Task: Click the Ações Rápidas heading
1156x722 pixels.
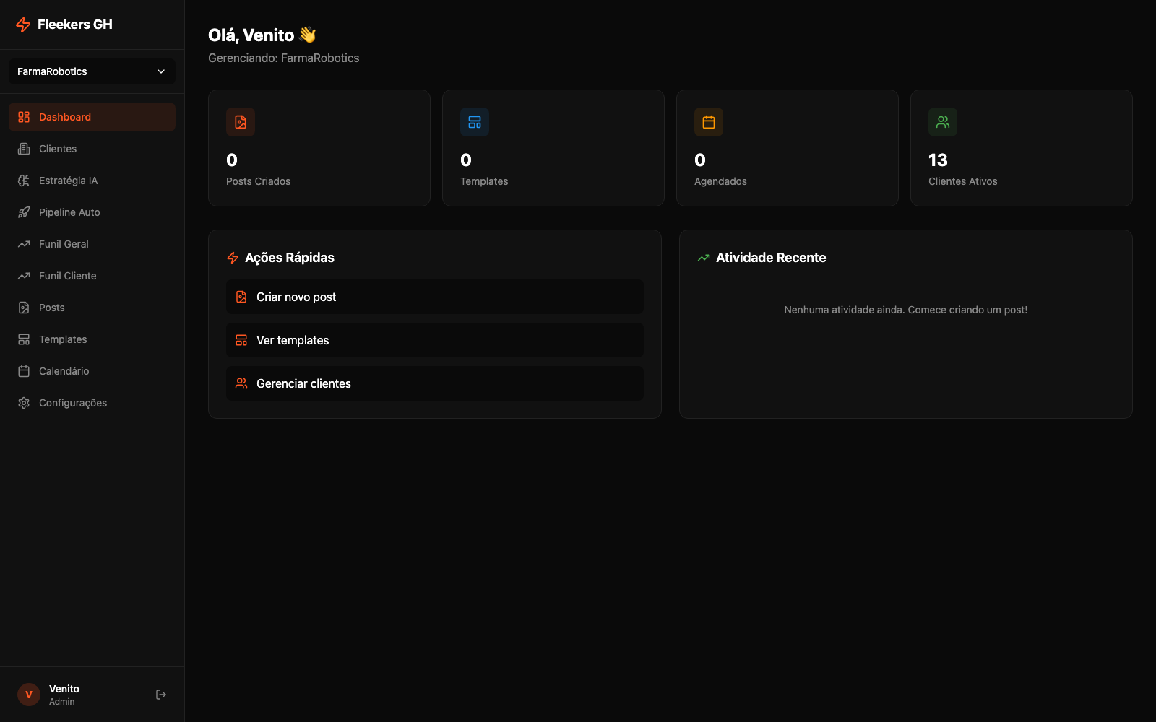Action: (x=290, y=258)
